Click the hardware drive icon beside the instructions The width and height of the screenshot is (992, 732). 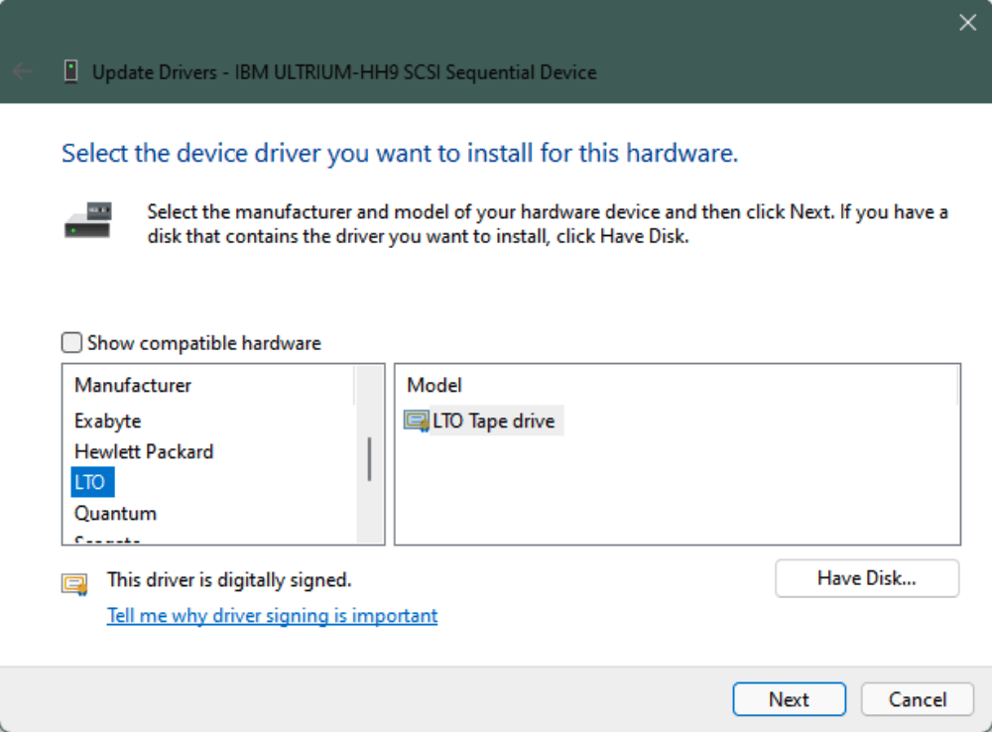point(88,220)
